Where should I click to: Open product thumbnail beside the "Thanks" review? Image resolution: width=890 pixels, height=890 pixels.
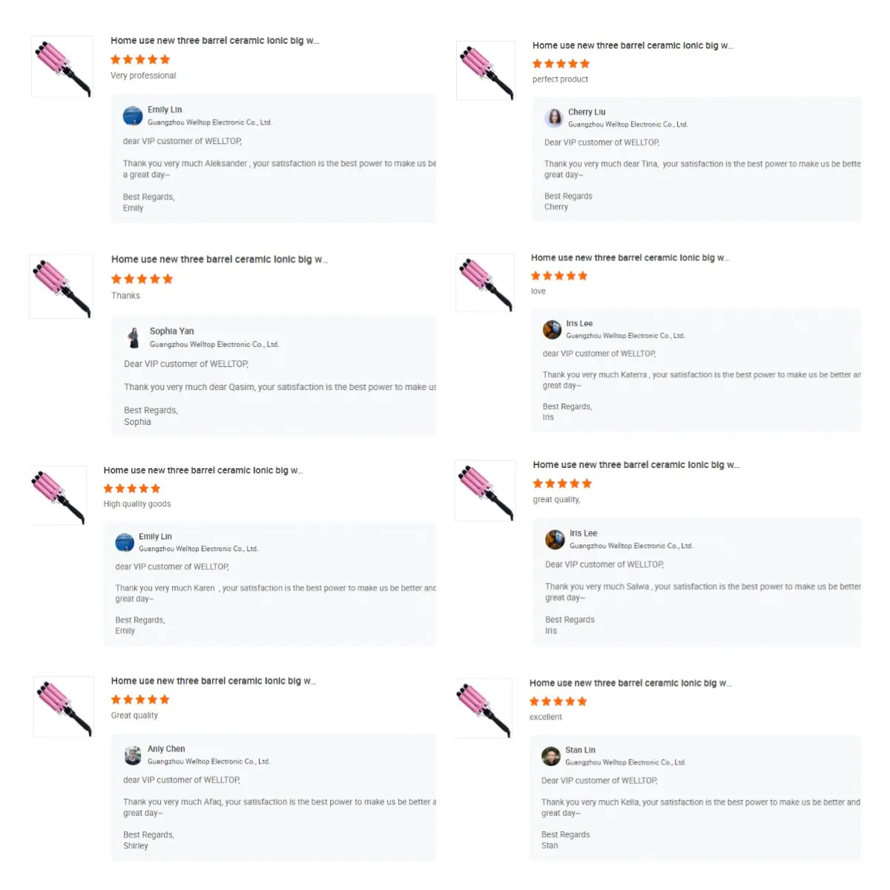click(x=61, y=286)
